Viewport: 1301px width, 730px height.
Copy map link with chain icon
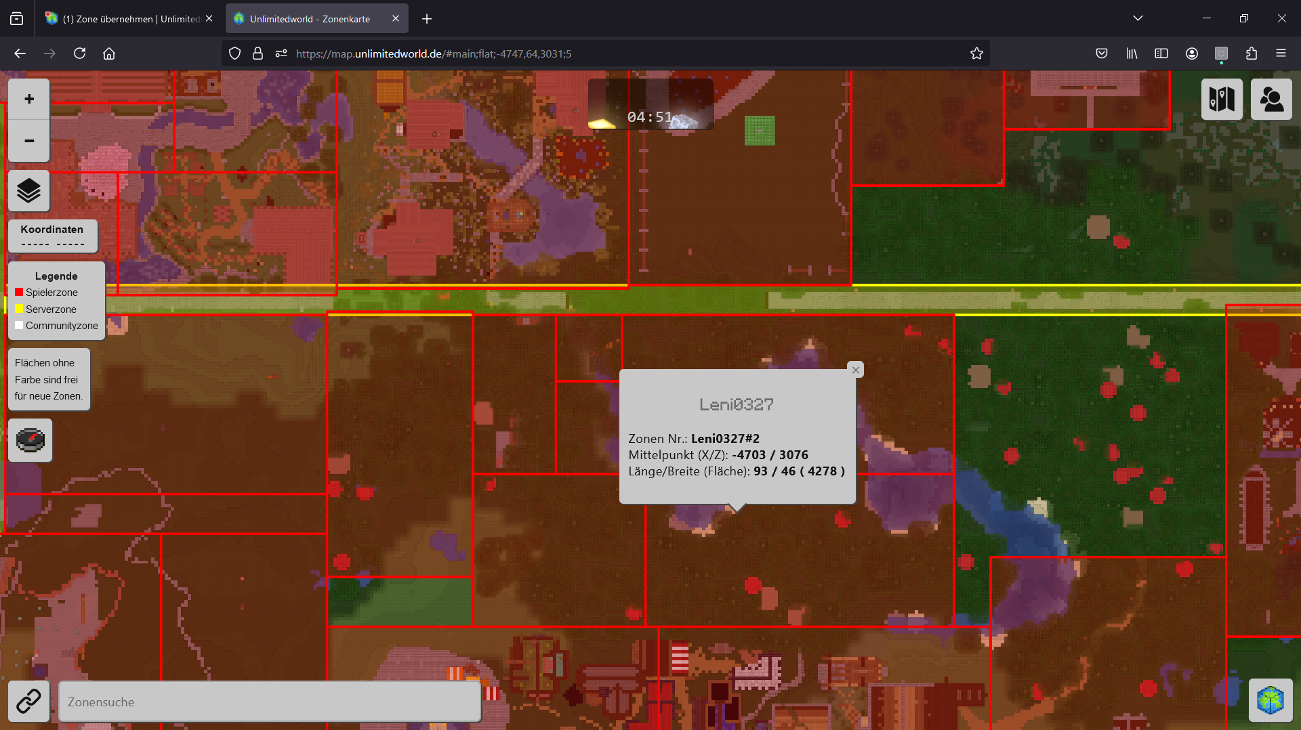click(x=28, y=702)
